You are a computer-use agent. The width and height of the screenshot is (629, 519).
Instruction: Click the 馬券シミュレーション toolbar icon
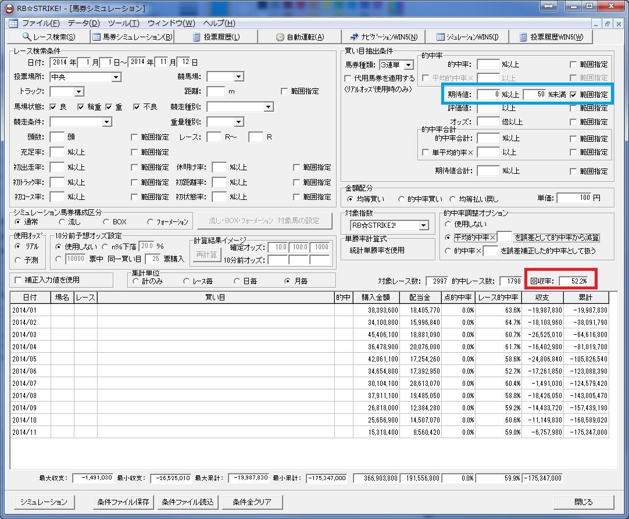click(x=97, y=37)
